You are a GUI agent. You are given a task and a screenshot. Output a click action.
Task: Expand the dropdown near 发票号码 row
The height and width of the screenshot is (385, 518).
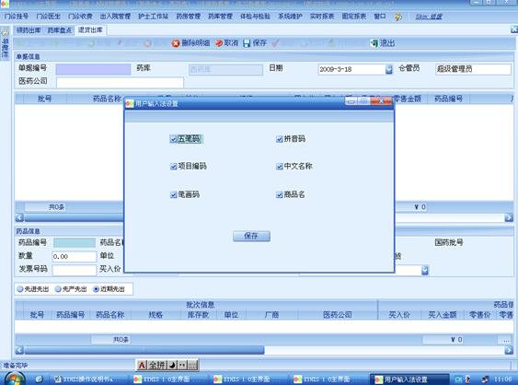425,270
